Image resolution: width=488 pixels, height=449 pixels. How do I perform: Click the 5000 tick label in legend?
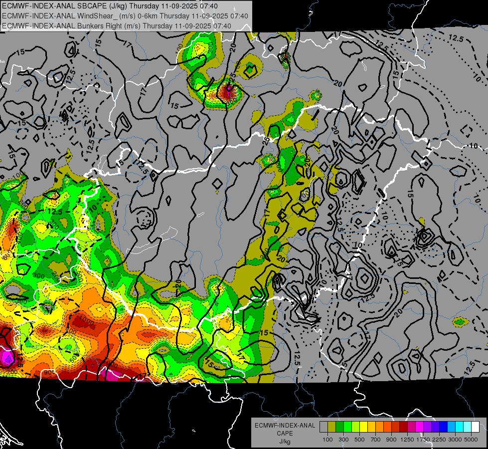point(471,440)
